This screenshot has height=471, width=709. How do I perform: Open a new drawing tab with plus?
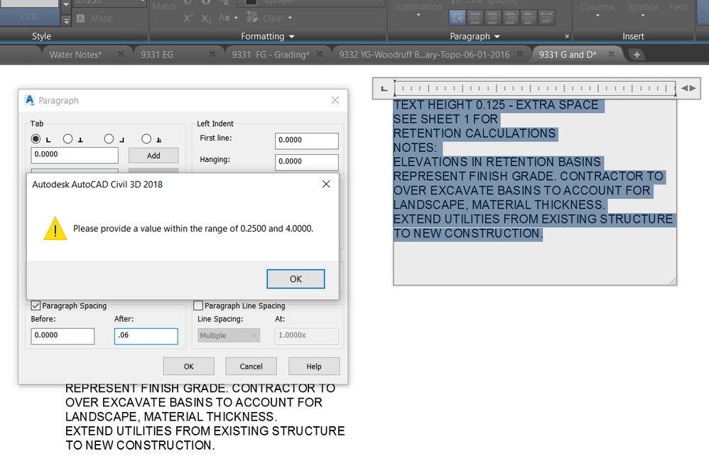637,55
